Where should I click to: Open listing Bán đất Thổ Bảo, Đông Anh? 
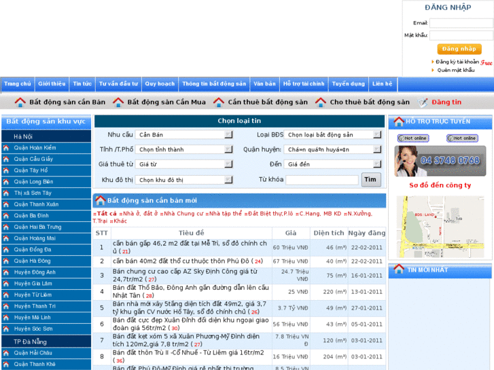191,292
